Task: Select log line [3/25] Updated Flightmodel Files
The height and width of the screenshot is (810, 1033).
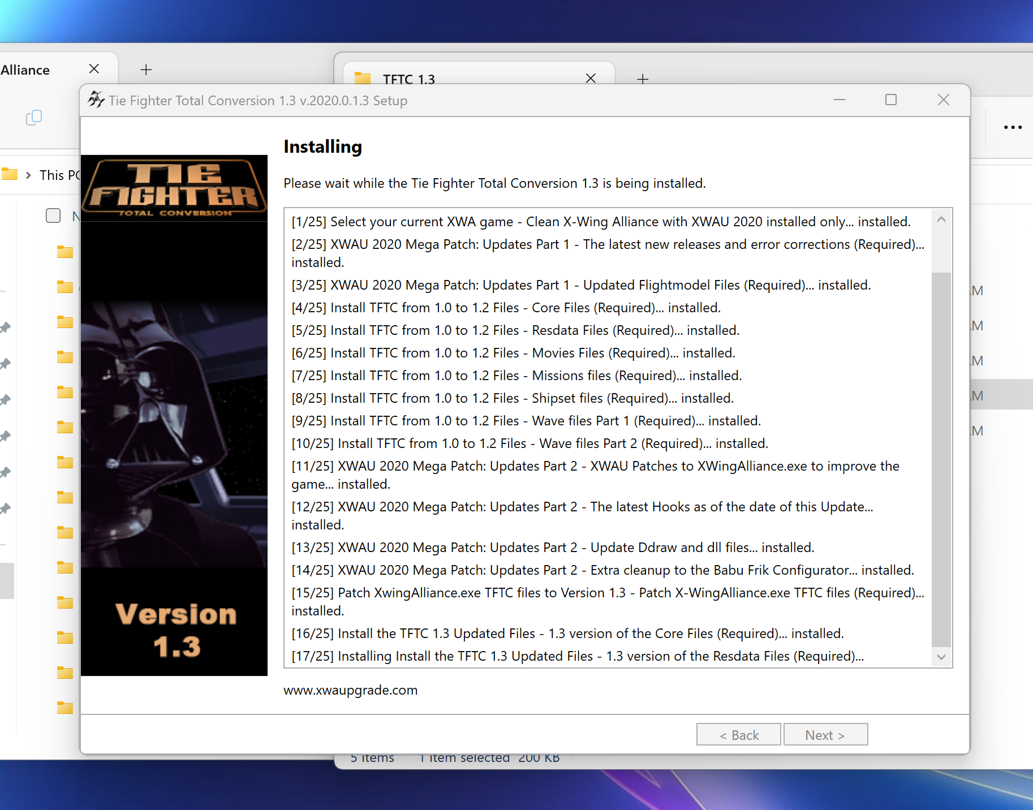Action: (x=581, y=285)
